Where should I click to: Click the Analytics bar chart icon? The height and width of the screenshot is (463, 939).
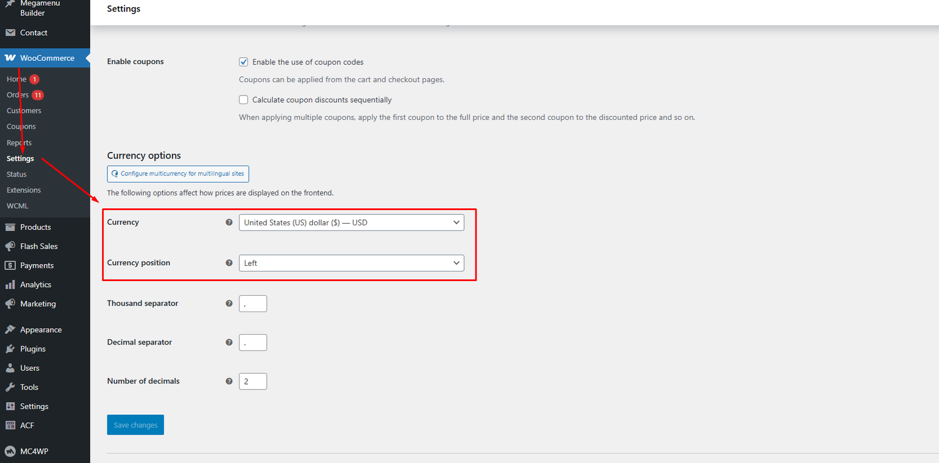pos(10,285)
